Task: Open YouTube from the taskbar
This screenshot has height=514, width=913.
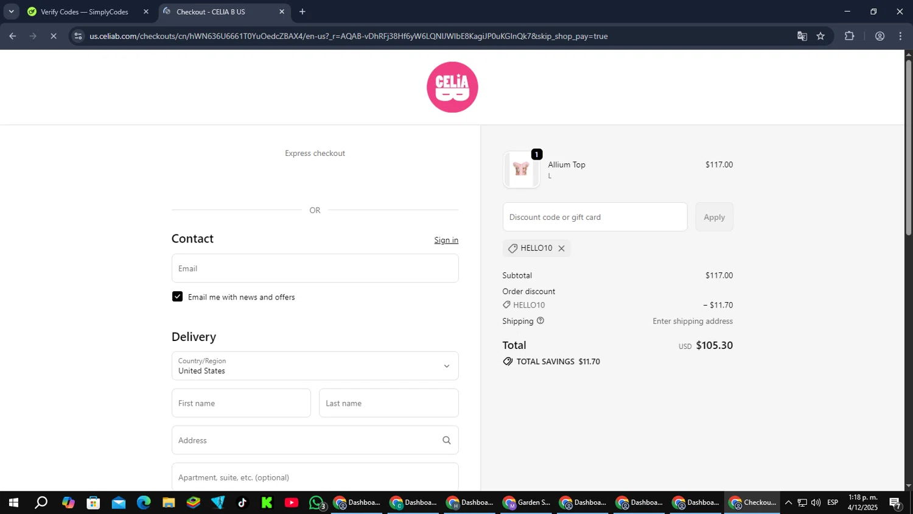Action: click(292, 502)
